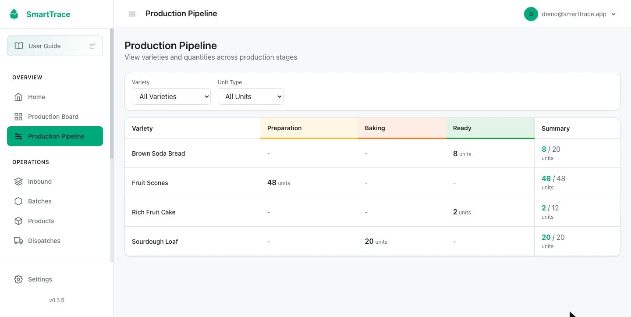Viewport: 631px width, 317px height.
Task: Click the Settings gear icon
Action: pyautogui.click(x=18, y=279)
